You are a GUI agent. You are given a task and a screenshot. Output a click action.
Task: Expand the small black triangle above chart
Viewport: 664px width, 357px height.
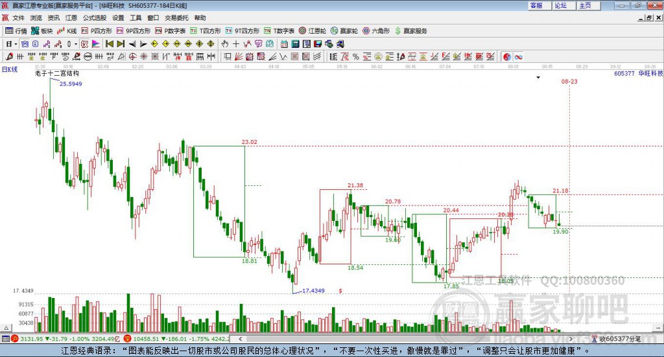pos(538,77)
